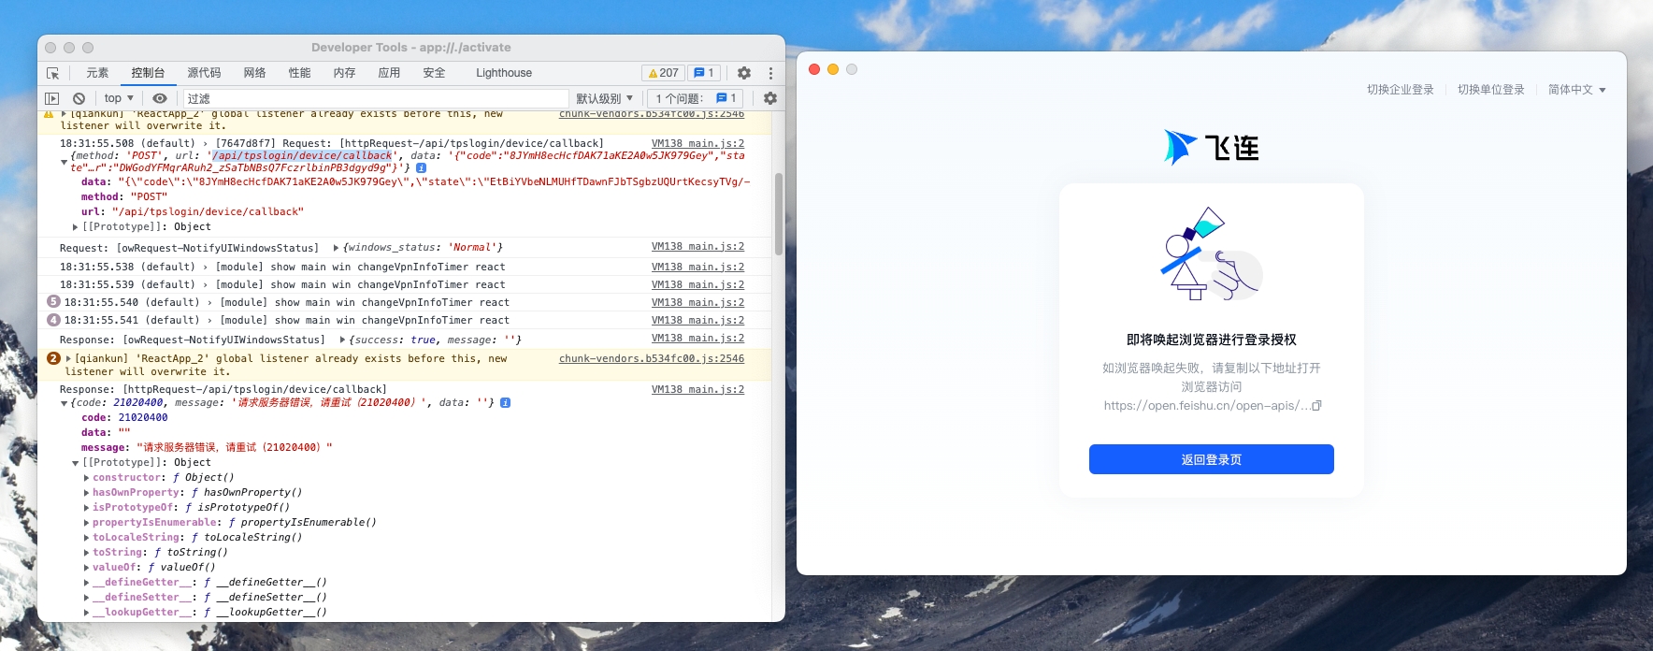Image resolution: width=1653 pixels, height=651 pixels.
Task: Open the lower chunk-vendors.b534fc00.js:2546 source link
Action: pos(652,358)
